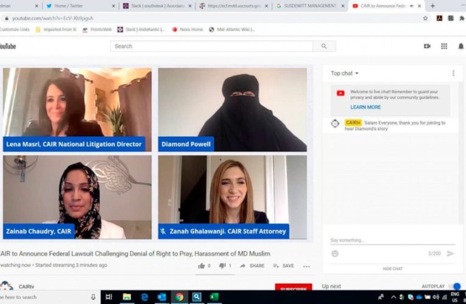Screen dimensions: 466x304
Task: Open Chrome from the Windows taskbar
Action: click(x=179, y=297)
